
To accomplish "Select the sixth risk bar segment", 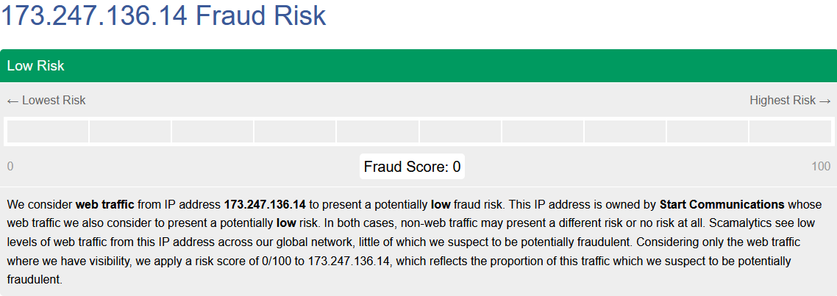I will (x=460, y=131).
